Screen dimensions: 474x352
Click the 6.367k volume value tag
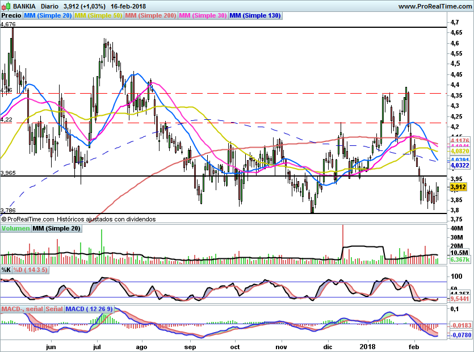[x=459, y=259]
